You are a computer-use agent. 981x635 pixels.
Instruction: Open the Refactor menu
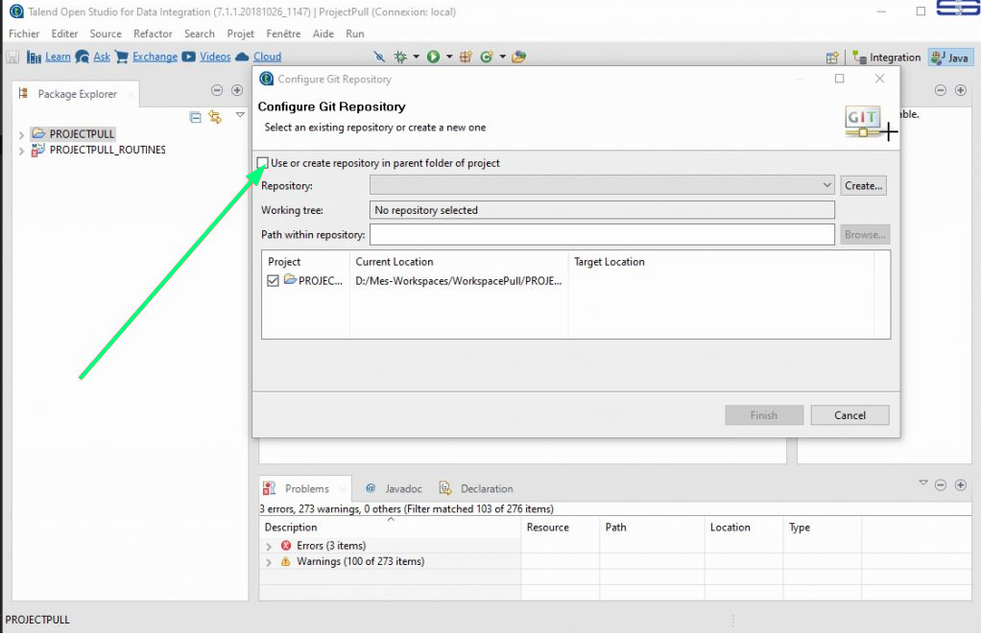click(153, 34)
